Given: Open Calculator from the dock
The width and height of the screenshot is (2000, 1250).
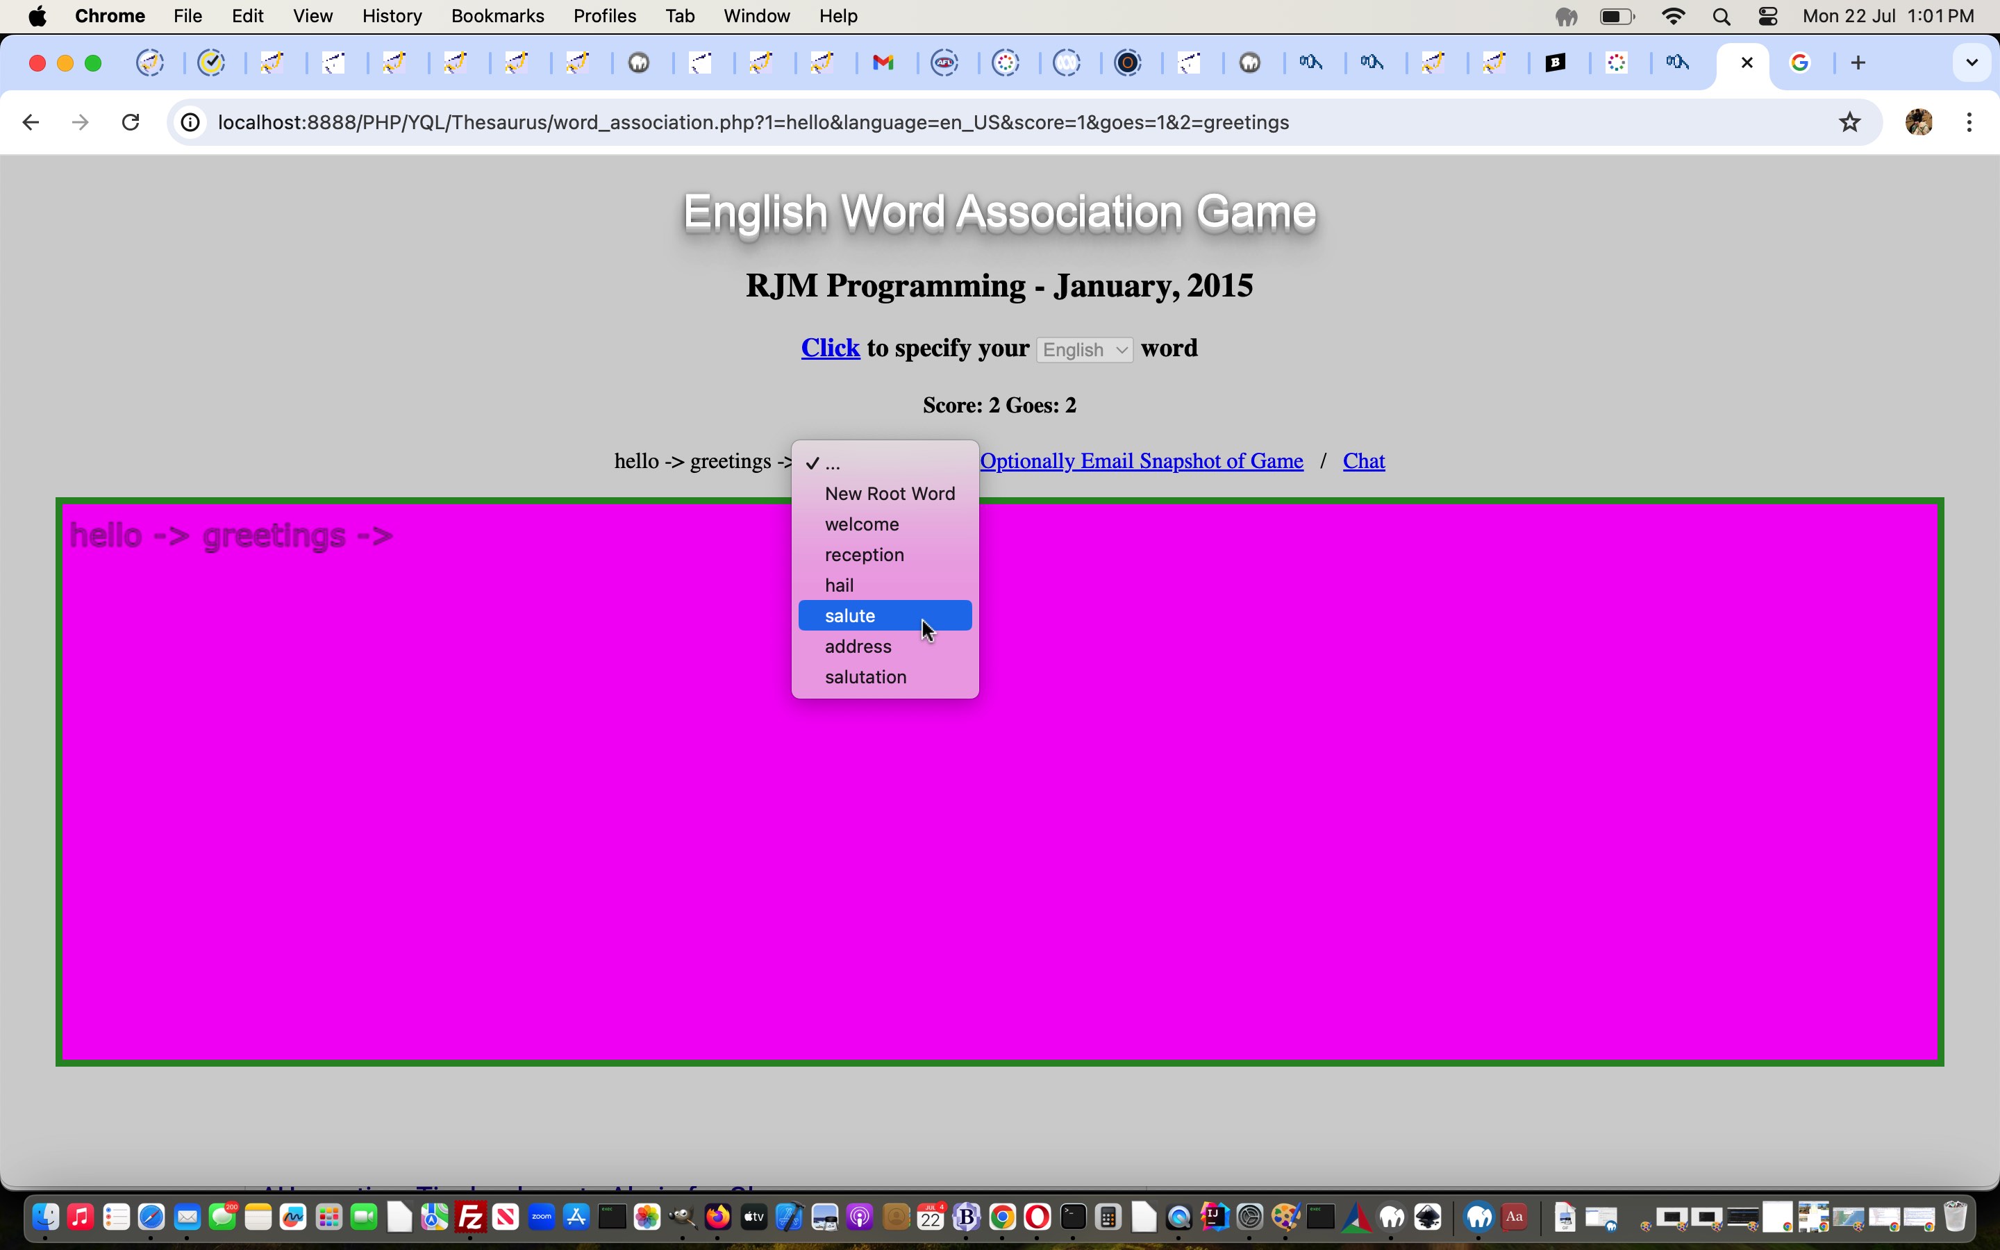Looking at the screenshot, I should [x=1108, y=1217].
